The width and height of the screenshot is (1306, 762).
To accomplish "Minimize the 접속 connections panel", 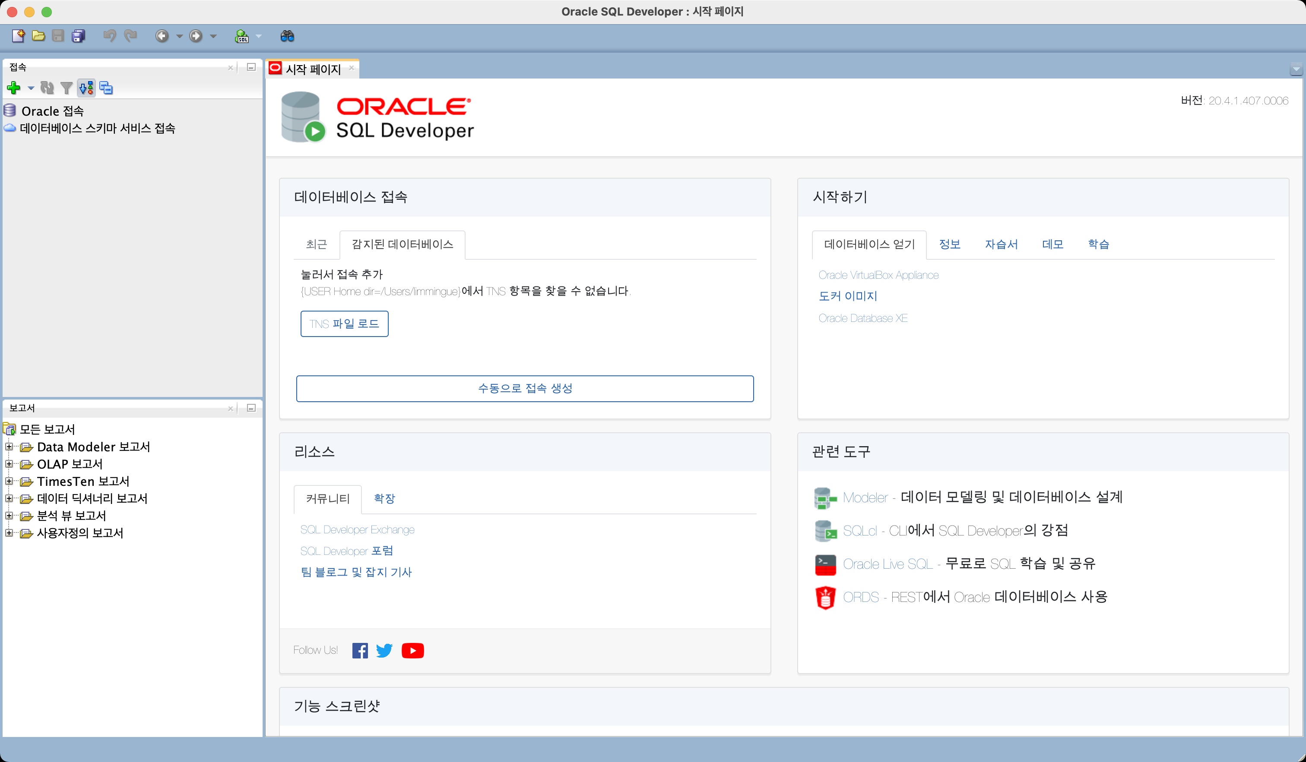I will coord(251,67).
